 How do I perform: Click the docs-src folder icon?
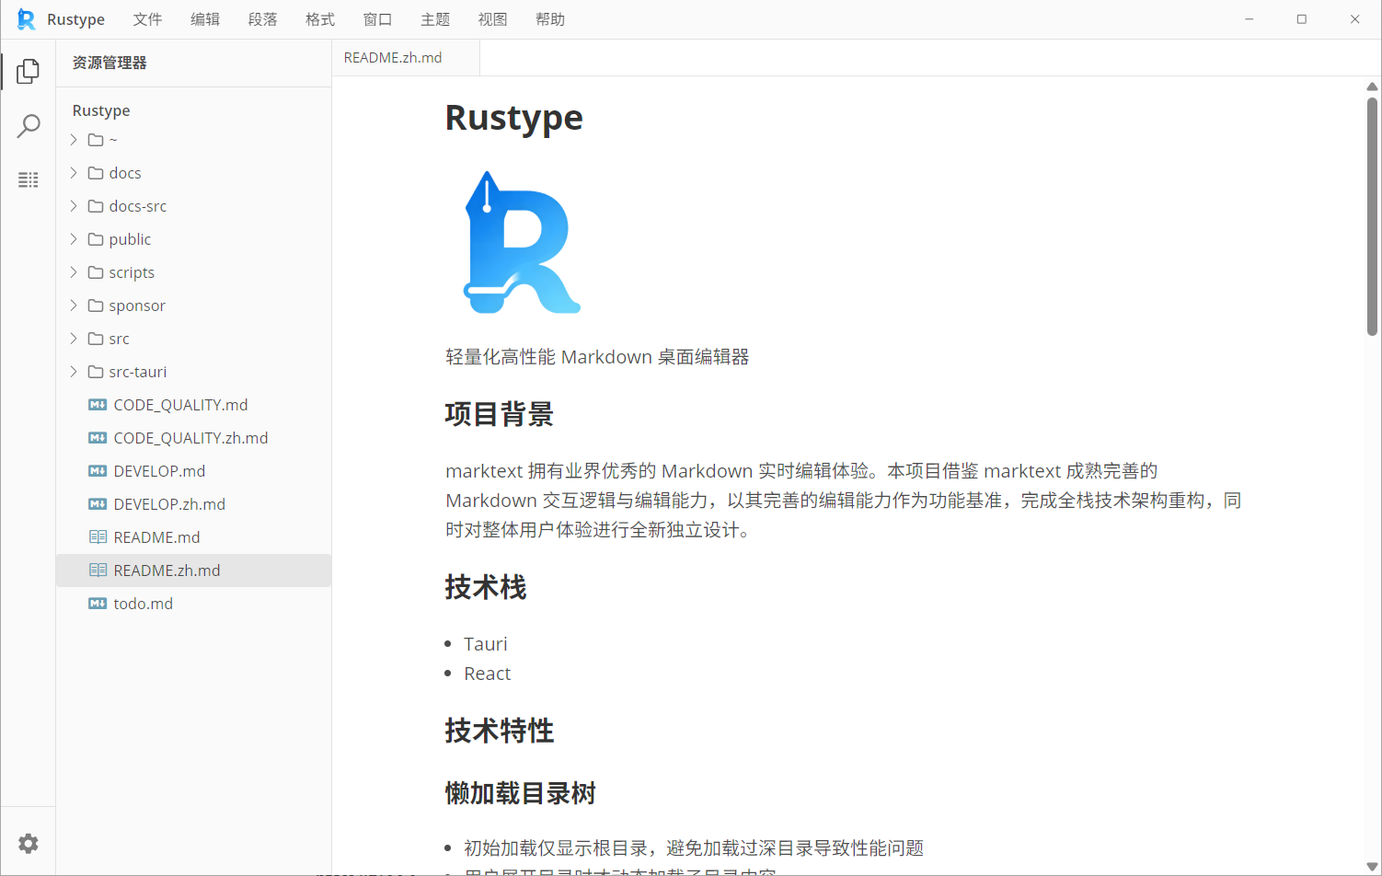click(x=96, y=206)
